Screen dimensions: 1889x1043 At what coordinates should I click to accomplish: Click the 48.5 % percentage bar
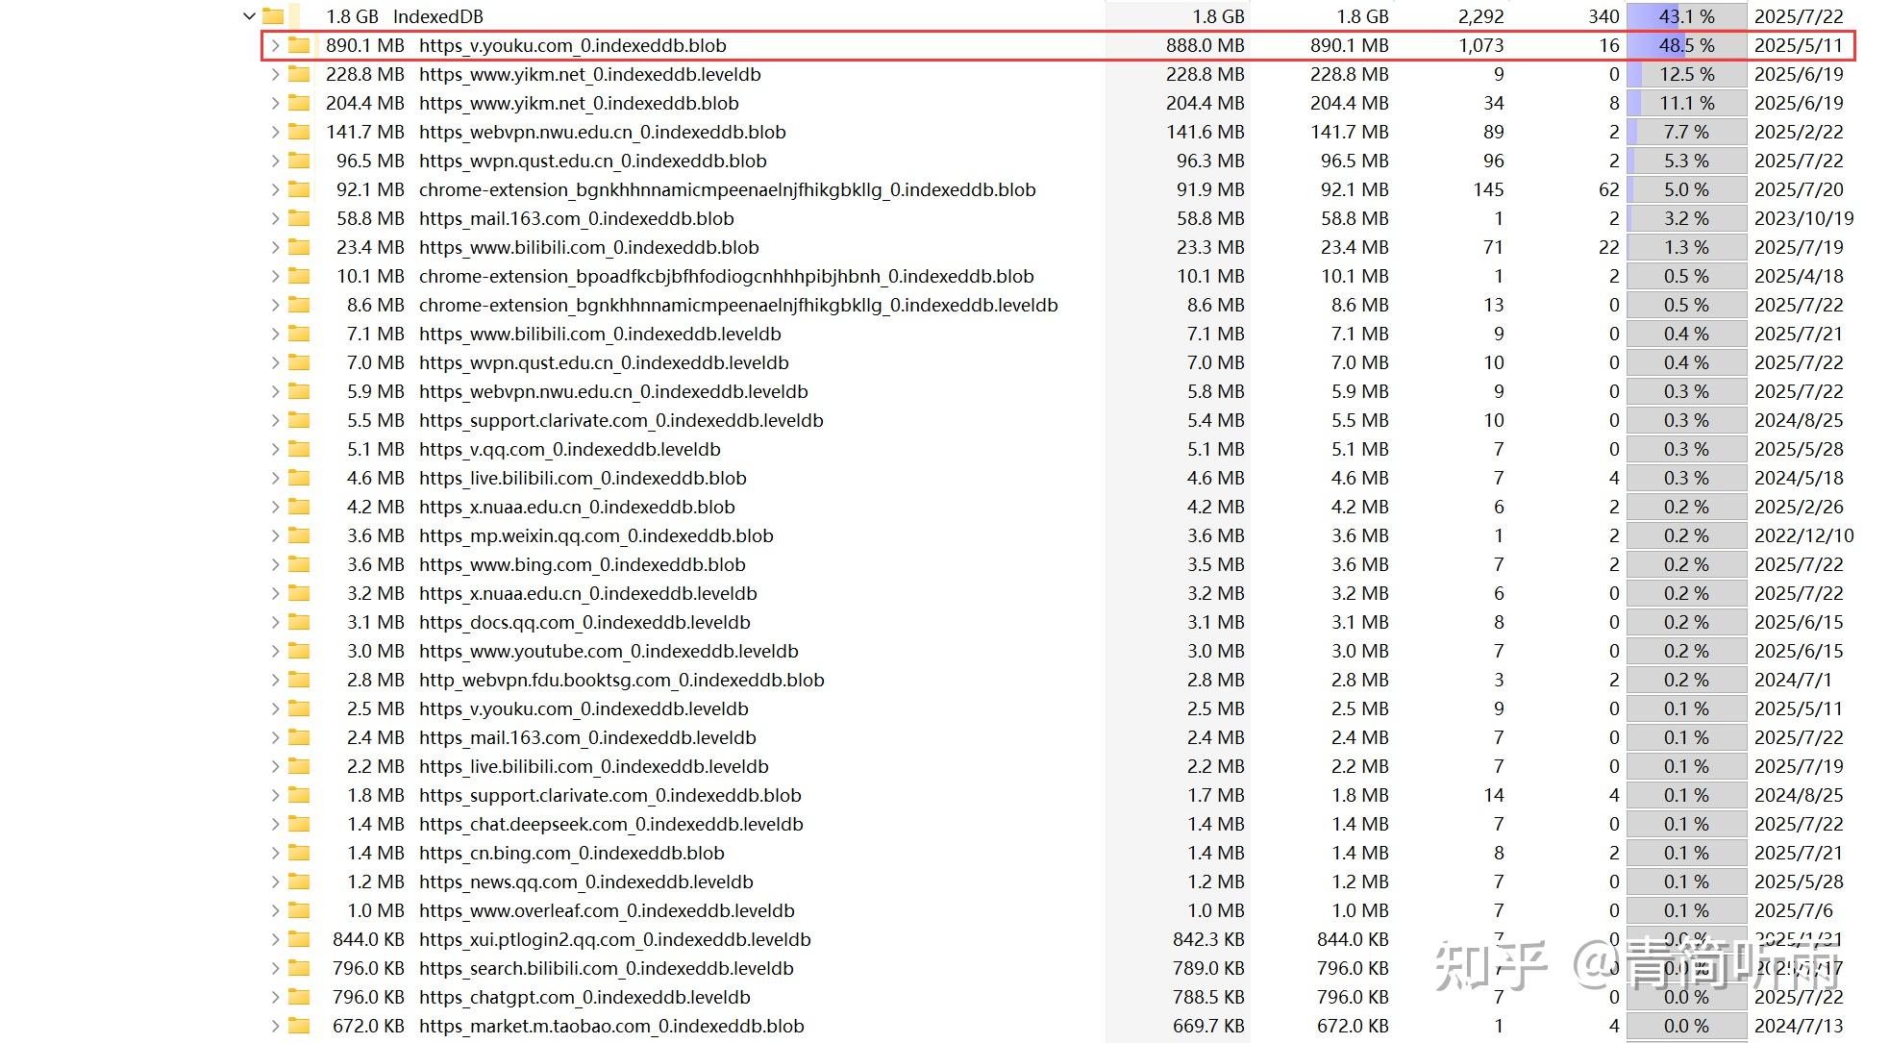click(1686, 45)
